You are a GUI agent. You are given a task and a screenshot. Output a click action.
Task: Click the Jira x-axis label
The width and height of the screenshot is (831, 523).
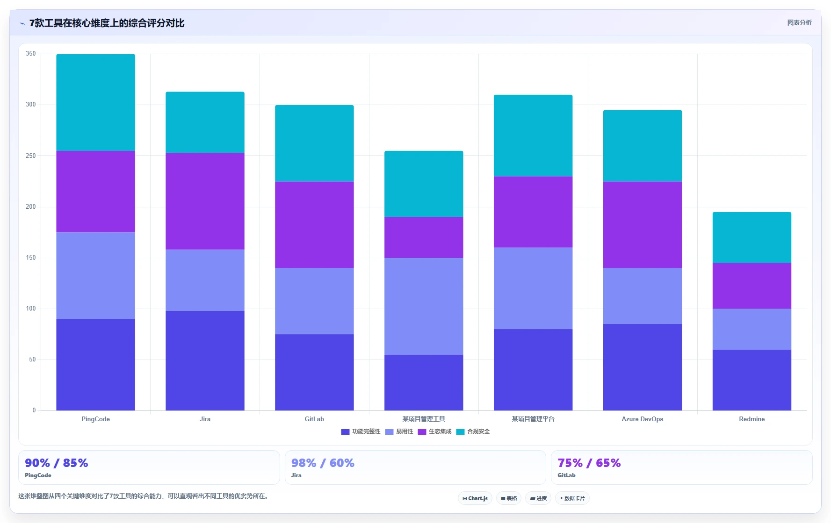(x=205, y=419)
